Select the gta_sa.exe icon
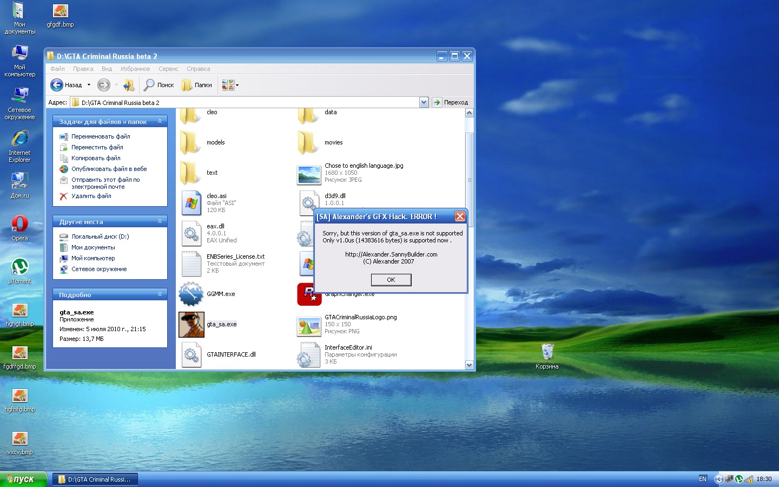Viewport: 779px width, 487px height. [x=192, y=324]
